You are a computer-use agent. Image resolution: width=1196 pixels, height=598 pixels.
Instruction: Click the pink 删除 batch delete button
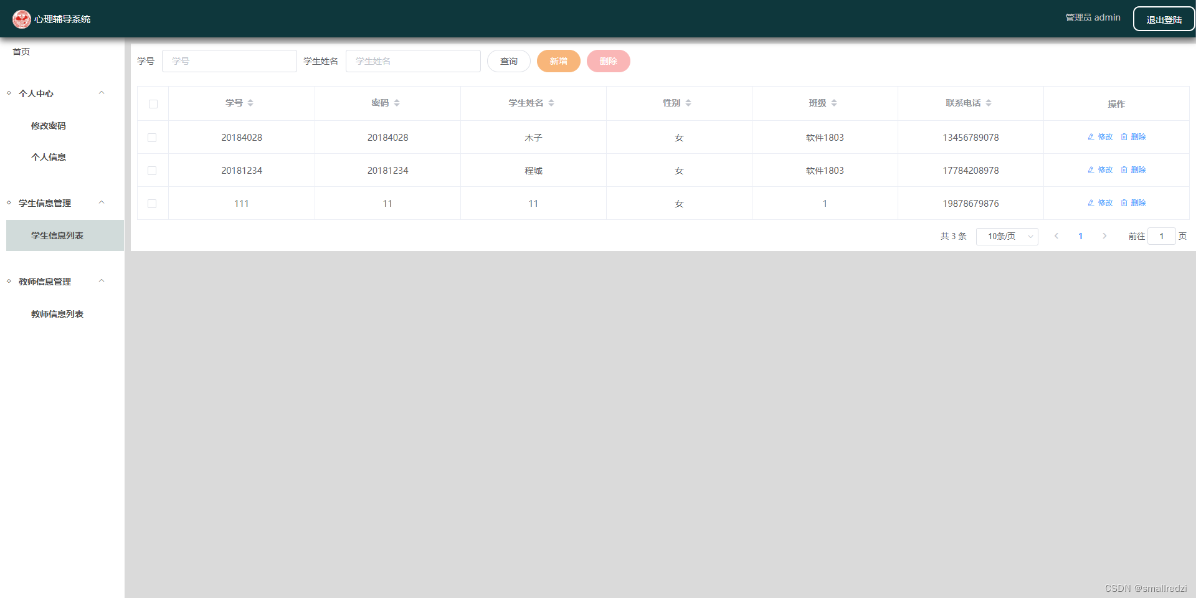pos(609,61)
